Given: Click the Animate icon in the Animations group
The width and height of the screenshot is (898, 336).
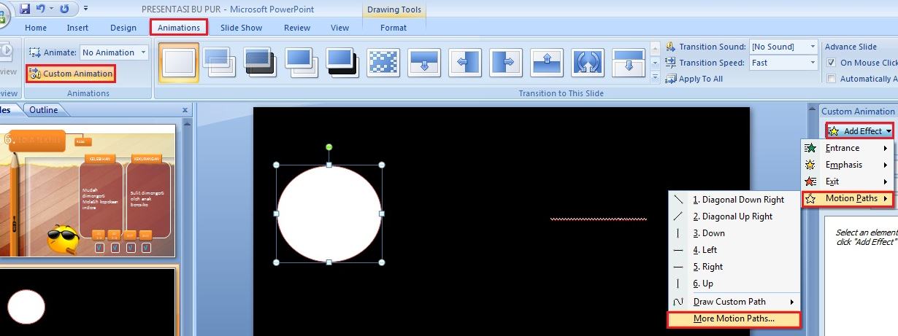Looking at the screenshot, I should [x=35, y=52].
